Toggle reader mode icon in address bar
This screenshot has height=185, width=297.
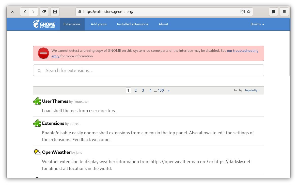(242, 12)
